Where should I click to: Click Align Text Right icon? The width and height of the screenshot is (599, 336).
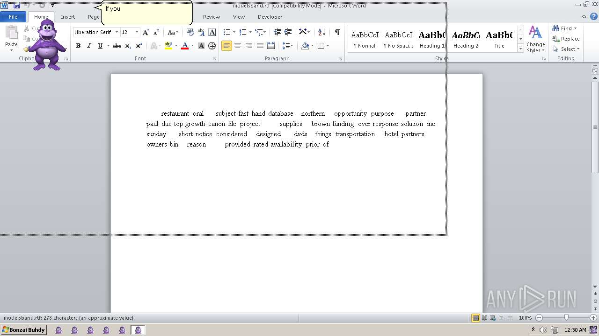click(x=249, y=46)
